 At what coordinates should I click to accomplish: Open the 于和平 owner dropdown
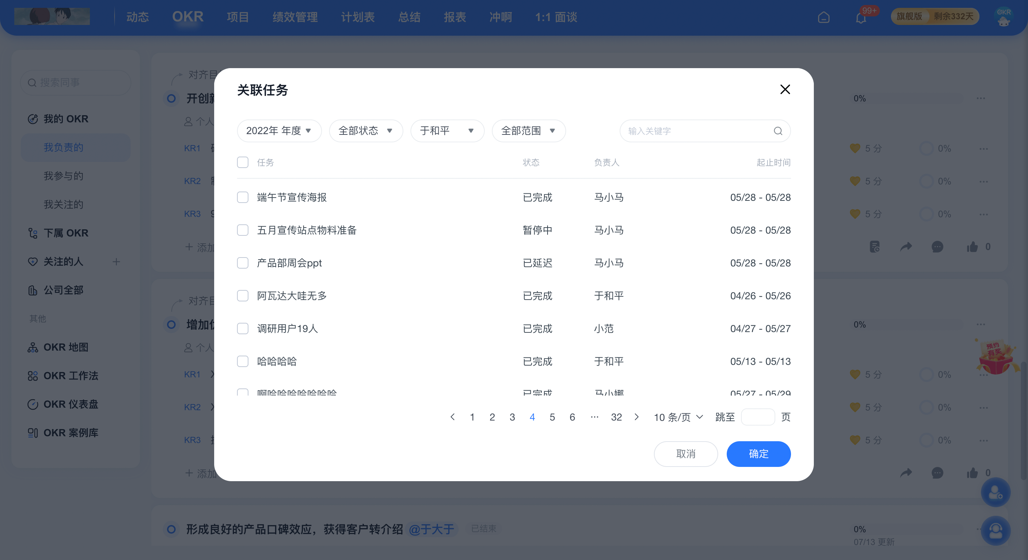pyautogui.click(x=447, y=131)
